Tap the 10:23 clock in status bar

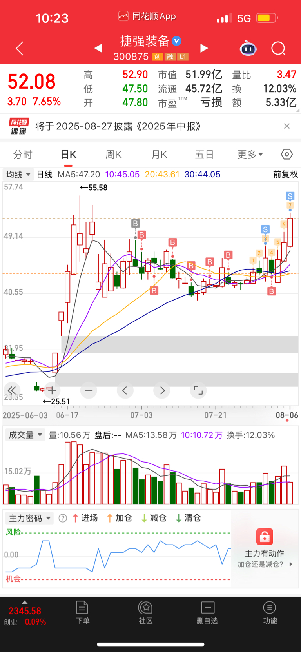[52, 18]
